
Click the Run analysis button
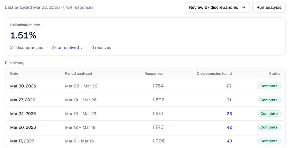[269, 7]
